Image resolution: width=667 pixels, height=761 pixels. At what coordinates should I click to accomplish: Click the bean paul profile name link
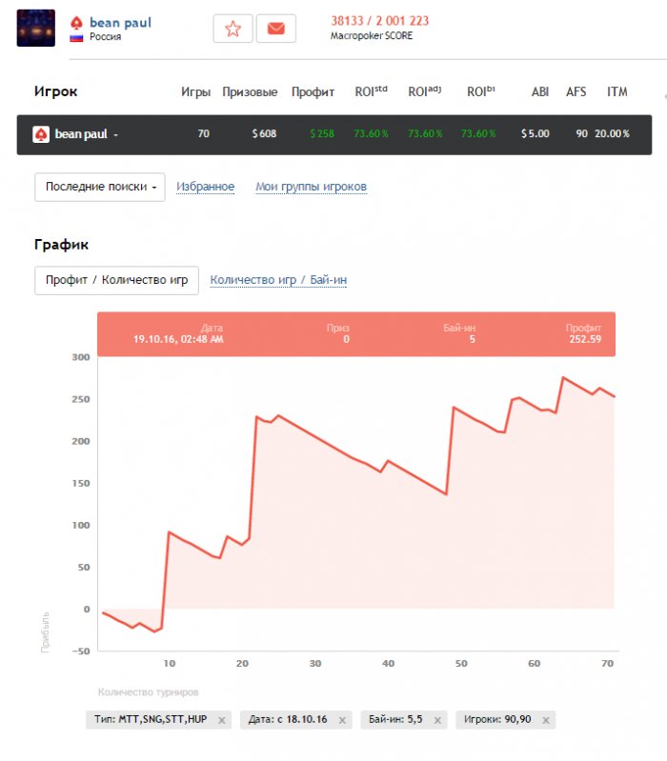coord(120,22)
